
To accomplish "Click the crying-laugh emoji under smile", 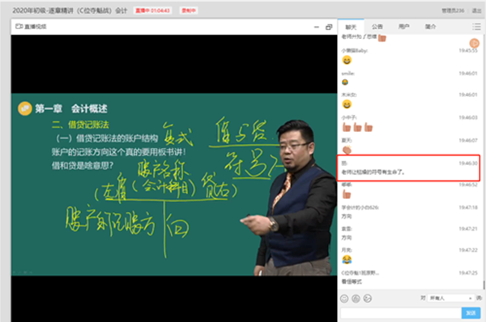I will coord(345,82).
